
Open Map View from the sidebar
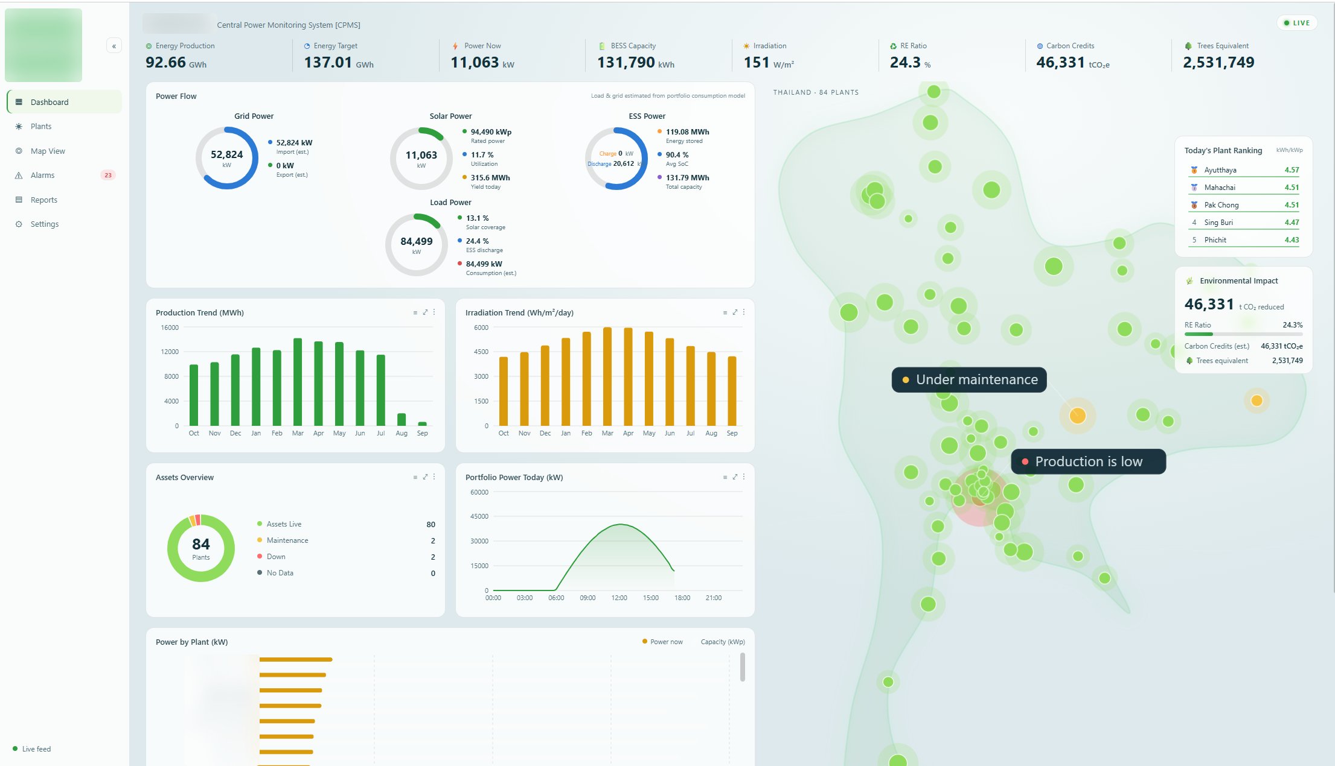(x=65, y=151)
